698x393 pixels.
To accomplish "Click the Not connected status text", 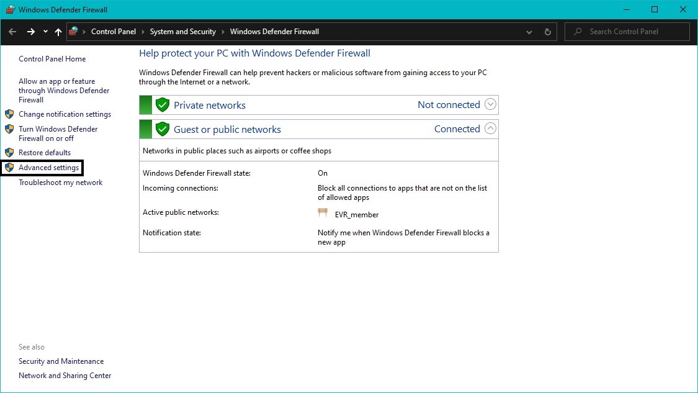I will (449, 105).
